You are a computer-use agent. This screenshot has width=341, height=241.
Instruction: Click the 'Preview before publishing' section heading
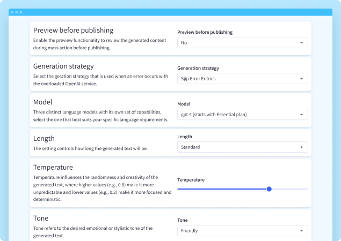coord(73,31)
